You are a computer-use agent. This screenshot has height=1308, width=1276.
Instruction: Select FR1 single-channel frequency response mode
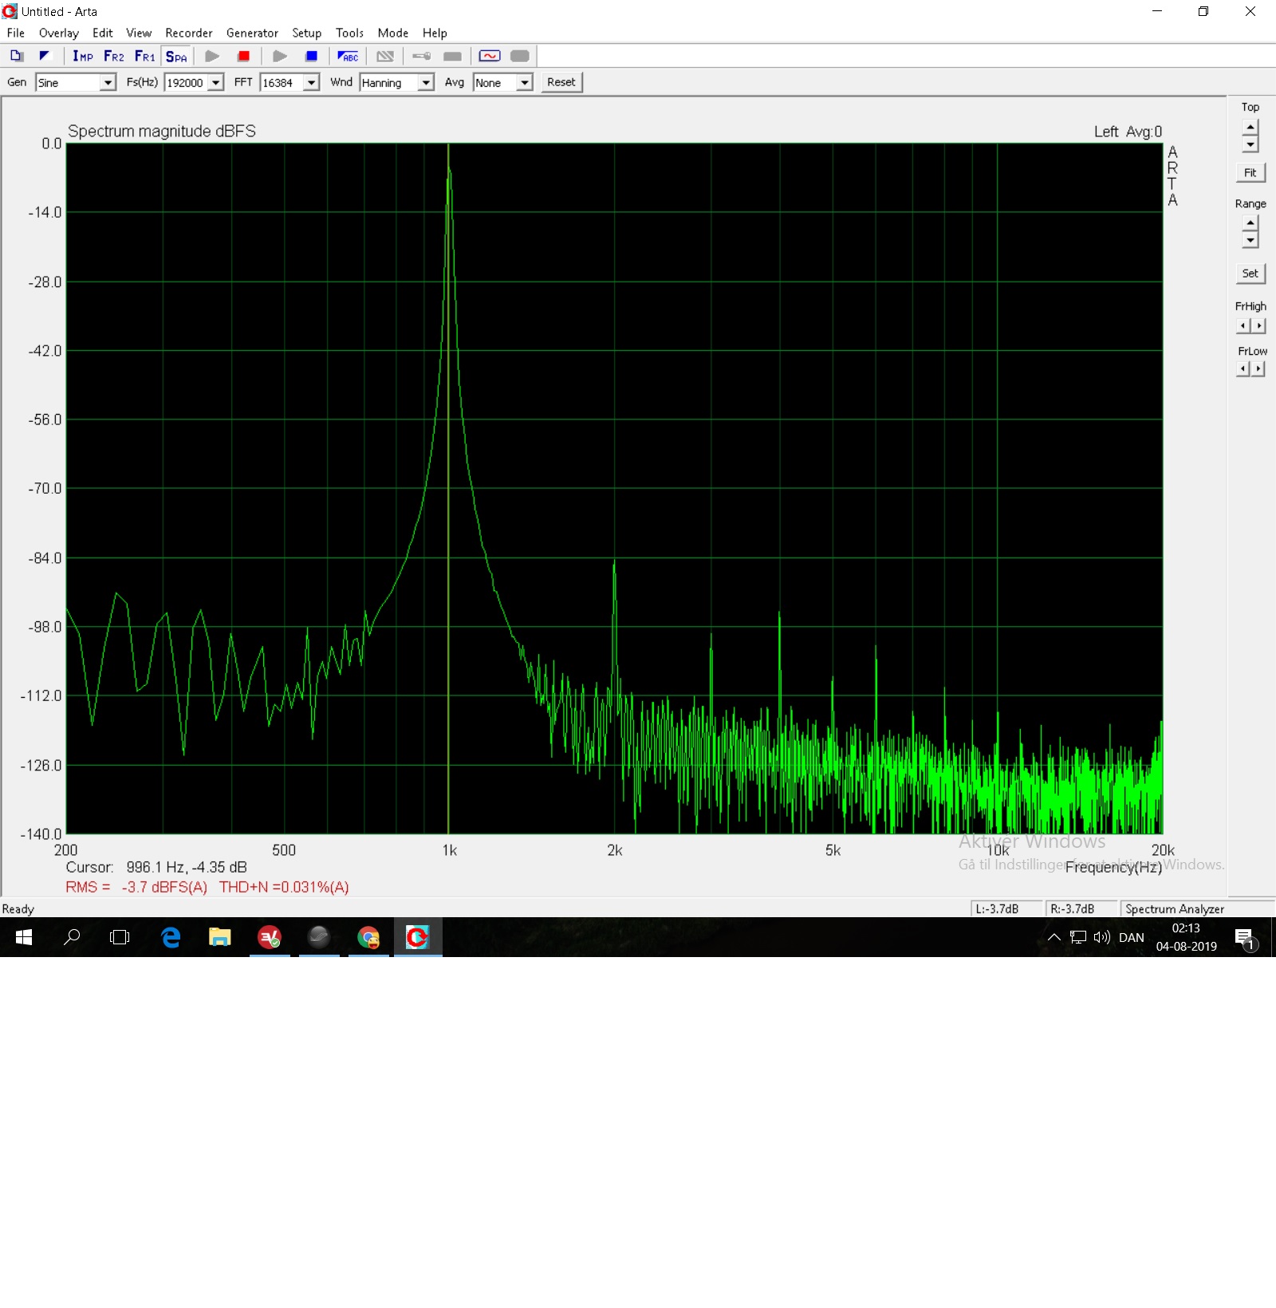pyautogui.click(x=145, y=56)
